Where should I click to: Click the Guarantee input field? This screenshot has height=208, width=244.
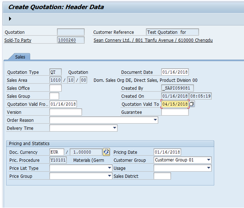click(x=175, y=112)
